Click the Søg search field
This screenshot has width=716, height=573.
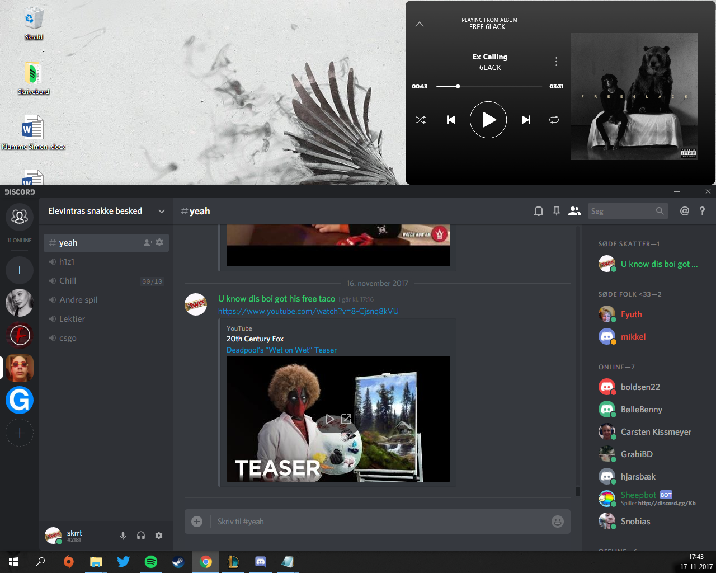click(x=628, y=211)
